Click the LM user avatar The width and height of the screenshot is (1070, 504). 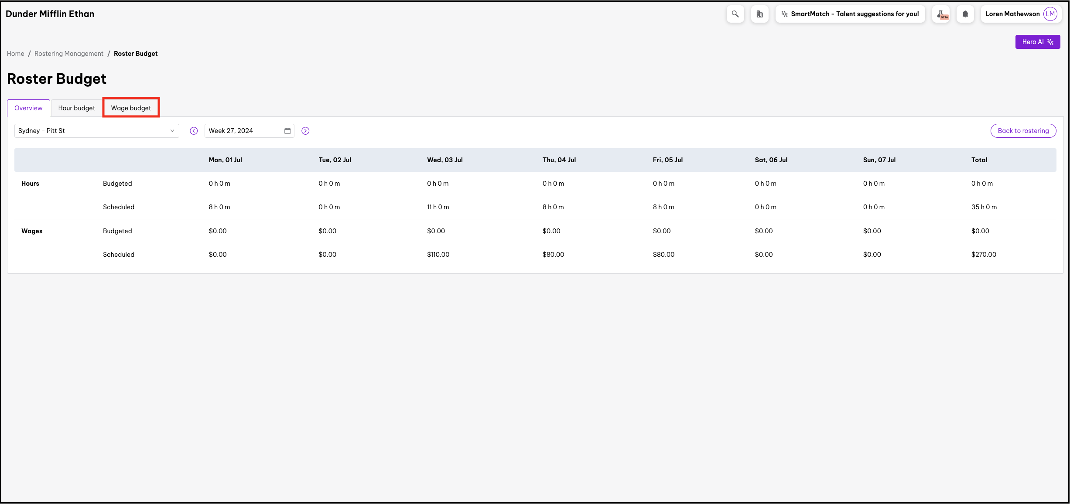(1050, 14)
